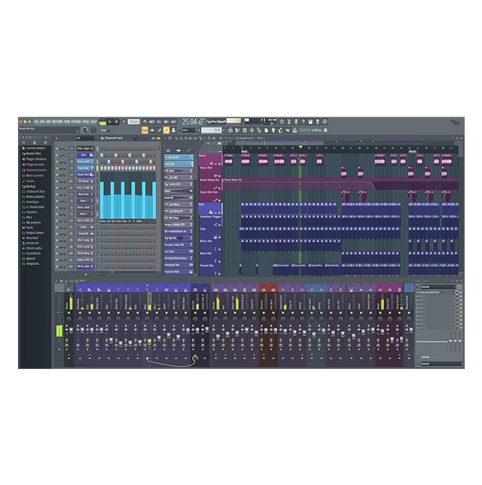
Task: Open the Line snap dropdown
Action: (189, 130)
